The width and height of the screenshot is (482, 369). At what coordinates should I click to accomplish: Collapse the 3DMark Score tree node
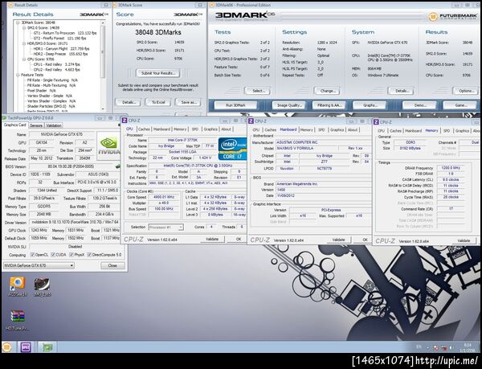pyautogui.click(x=18, y=23)
